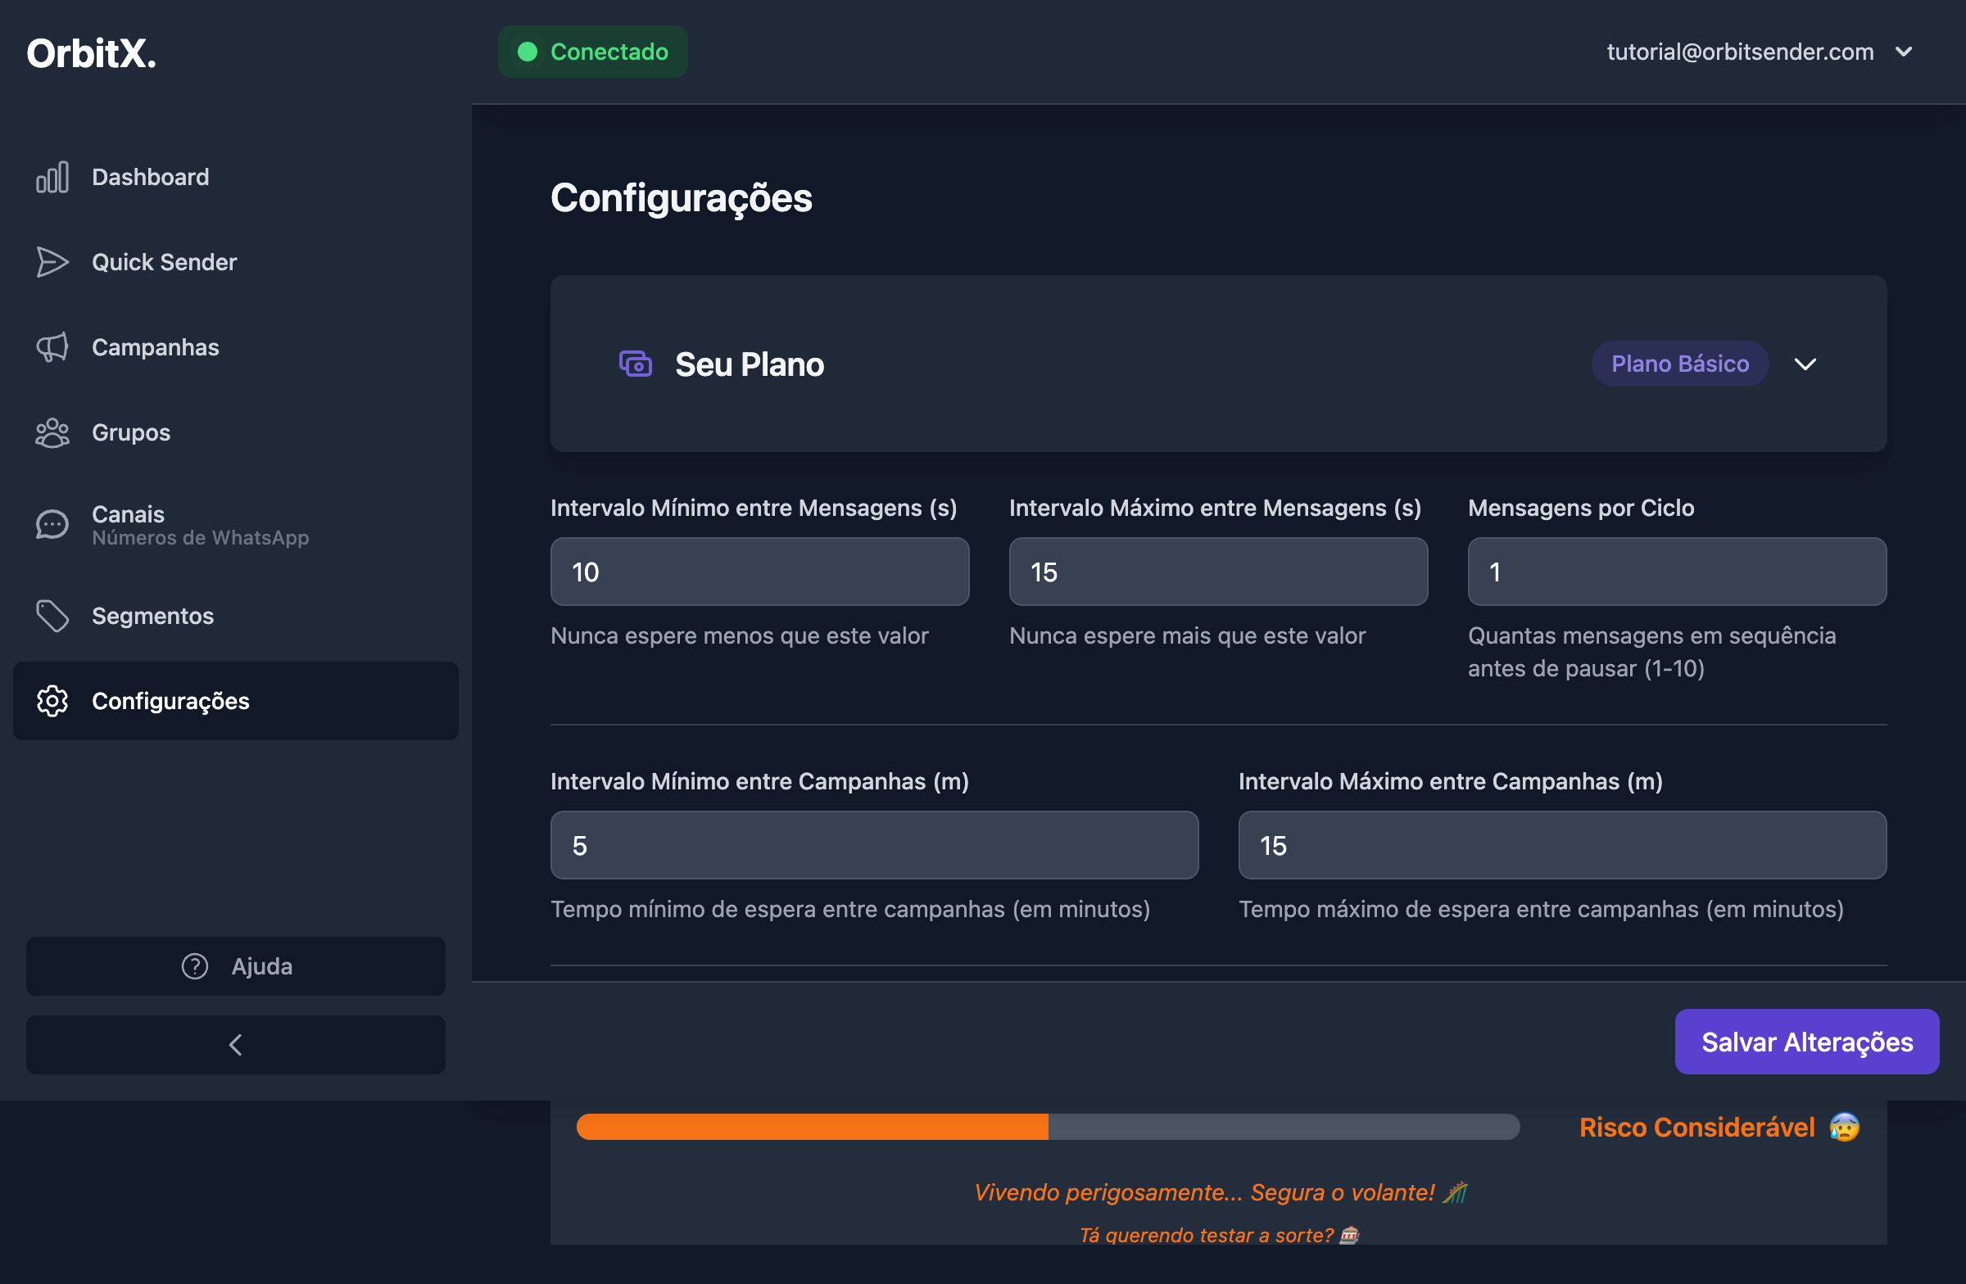Select the Segmentos tag icon
This screenshot has width=1966, height=1284.
point(52,616)
